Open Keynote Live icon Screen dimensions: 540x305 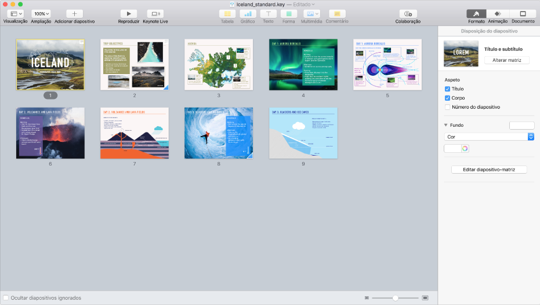(x=155, y=14)
